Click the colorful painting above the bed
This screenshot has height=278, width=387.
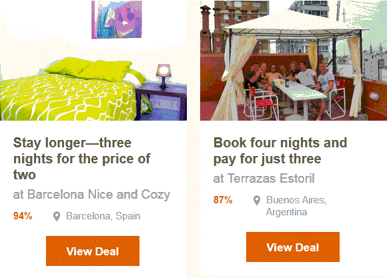click(x=117, y=20)
